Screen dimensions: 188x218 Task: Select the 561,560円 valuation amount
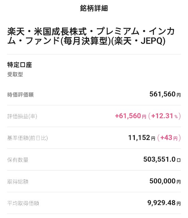click(165, 94)
